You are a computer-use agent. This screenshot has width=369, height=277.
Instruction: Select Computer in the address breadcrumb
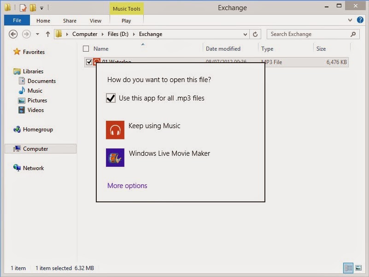tap(85, 34)
